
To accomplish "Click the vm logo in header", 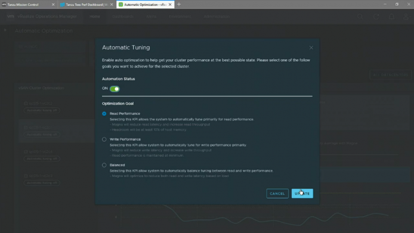I will click(10, 16).
